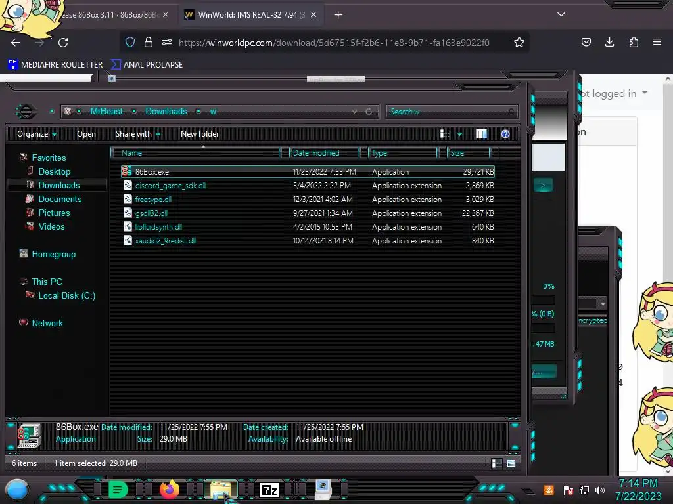The width and height of the screenshot is (673, 504).
Task: Toggle the preview pane
Action: (x=482, y=134)
